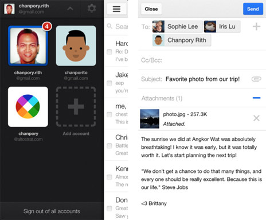266x220 pixels.
Task: Check the box beside Don email
Action: 109,209
